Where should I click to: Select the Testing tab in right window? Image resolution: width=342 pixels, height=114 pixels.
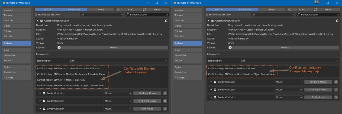(x=272, y=9)
